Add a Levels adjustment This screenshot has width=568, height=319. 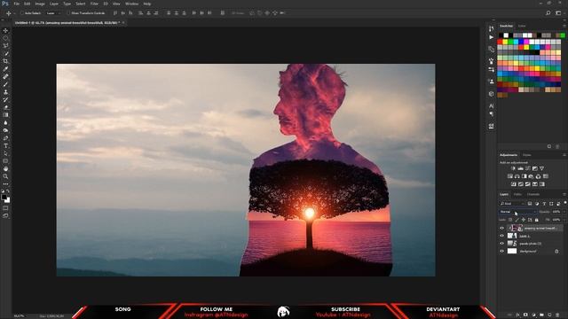click(521, 168)
